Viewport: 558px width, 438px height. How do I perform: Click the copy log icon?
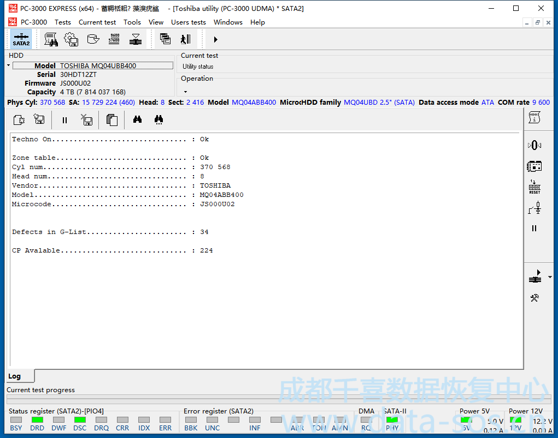pyautogui.click(x=112, y=119)
